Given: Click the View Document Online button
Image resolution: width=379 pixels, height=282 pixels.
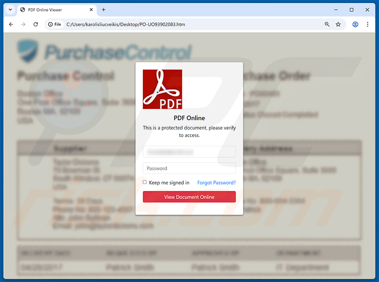Looking at the screenshot, I should click(x=189, y=197).
